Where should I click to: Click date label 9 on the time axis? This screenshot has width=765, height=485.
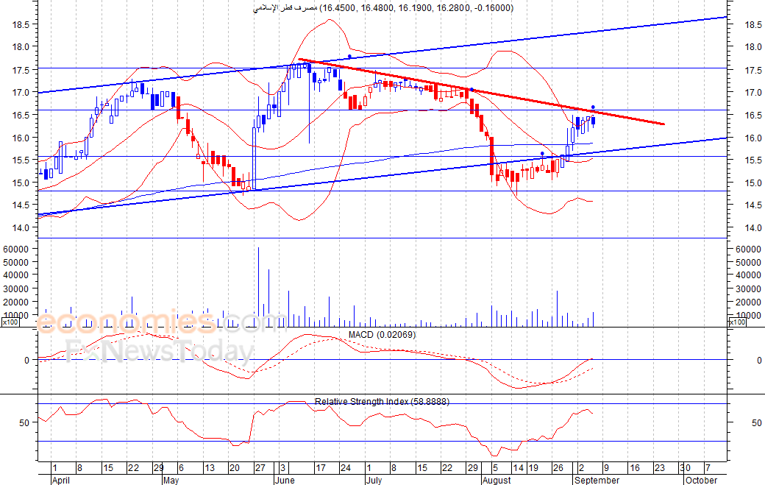606,468
